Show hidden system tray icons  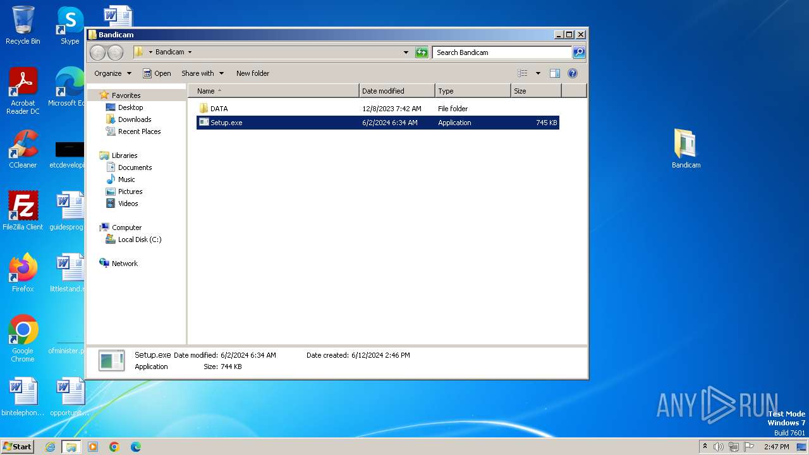pyautogui.click(x=705, y=447)
